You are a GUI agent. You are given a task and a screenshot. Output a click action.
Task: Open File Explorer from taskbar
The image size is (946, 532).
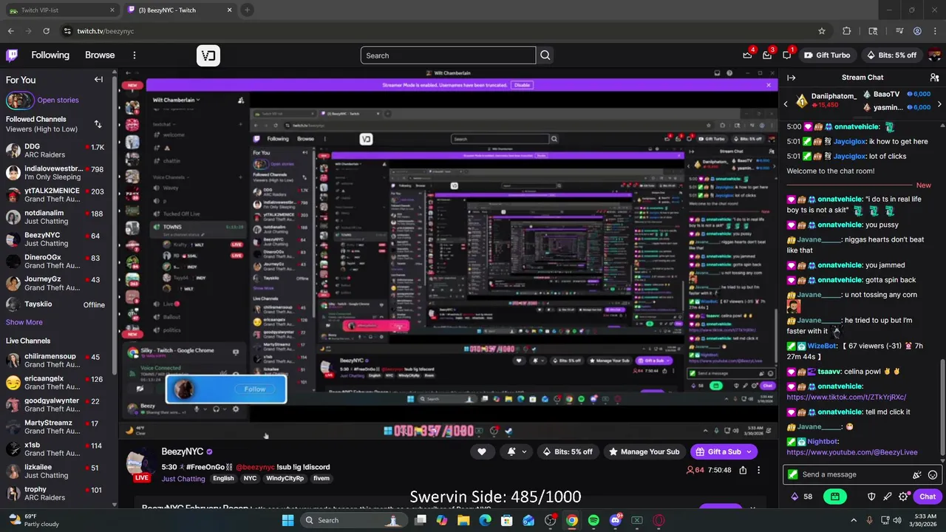pyautogui.click(x=463, y=520)
